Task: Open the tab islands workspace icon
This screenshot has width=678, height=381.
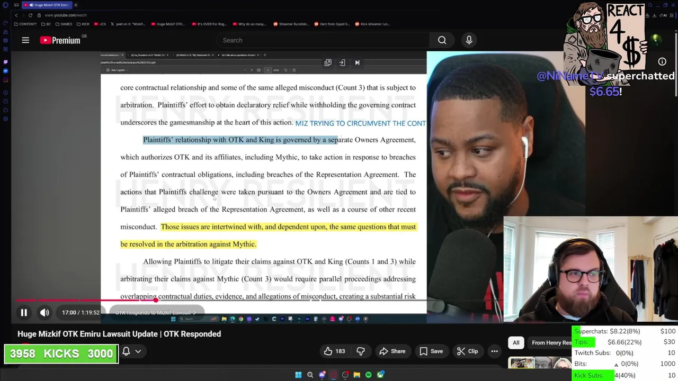Action: [16, 5]
